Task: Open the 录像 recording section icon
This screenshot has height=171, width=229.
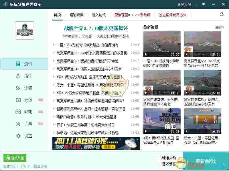Action: [18, 100]
